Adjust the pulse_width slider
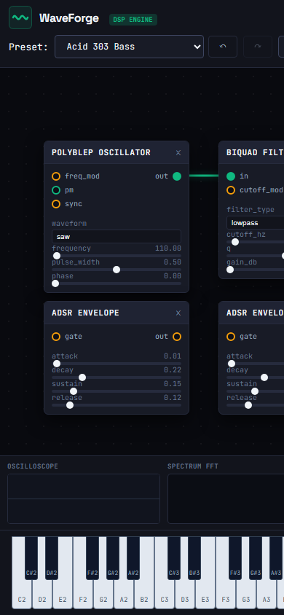The height and width of the screenshot is (615, 284). (x=117, y=270)
